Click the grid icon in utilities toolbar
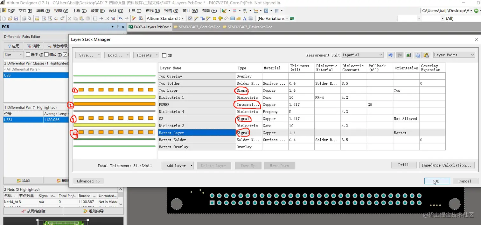The image size is (481, 225). point(277,11)
